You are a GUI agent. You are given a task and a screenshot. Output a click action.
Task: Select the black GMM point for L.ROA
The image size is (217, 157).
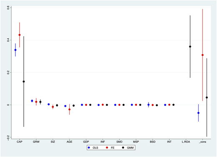click(x=190, y=47)
